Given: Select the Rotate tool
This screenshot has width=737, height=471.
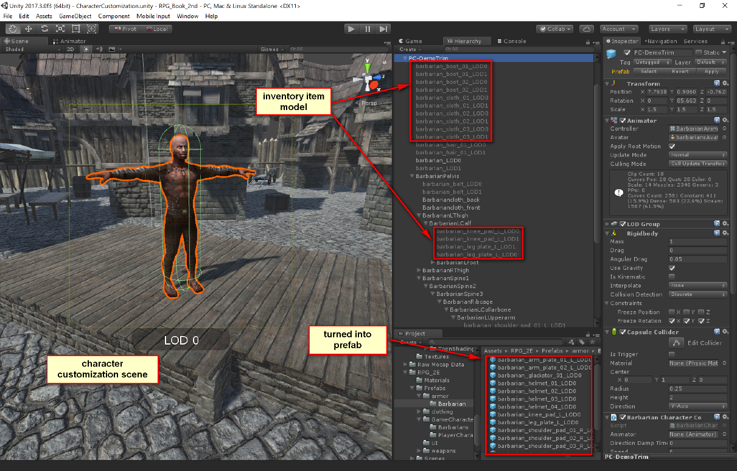Looking at the screenshot, I should (44, 29).
